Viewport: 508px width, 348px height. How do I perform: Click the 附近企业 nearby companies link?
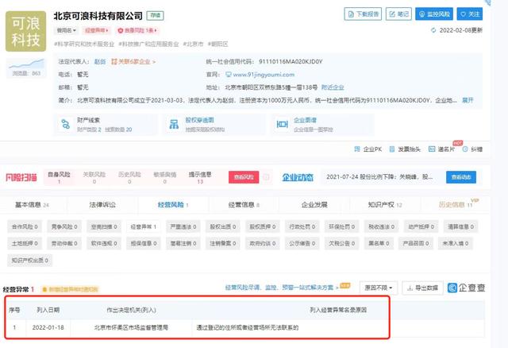point(333,87)
